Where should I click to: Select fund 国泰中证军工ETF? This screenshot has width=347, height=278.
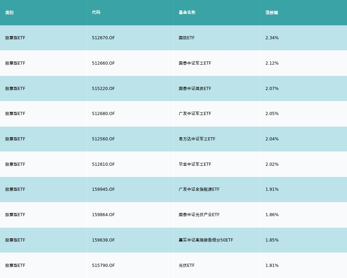click(x=195, y=63)
